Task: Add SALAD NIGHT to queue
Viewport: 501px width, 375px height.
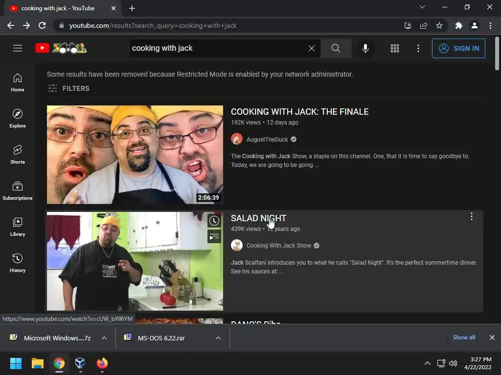Action: coord(214,237)
